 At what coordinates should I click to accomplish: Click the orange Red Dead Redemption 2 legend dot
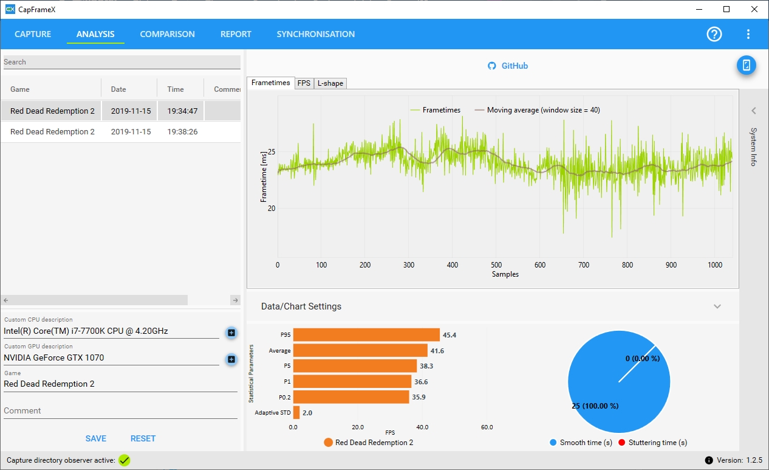click(329, 443)
